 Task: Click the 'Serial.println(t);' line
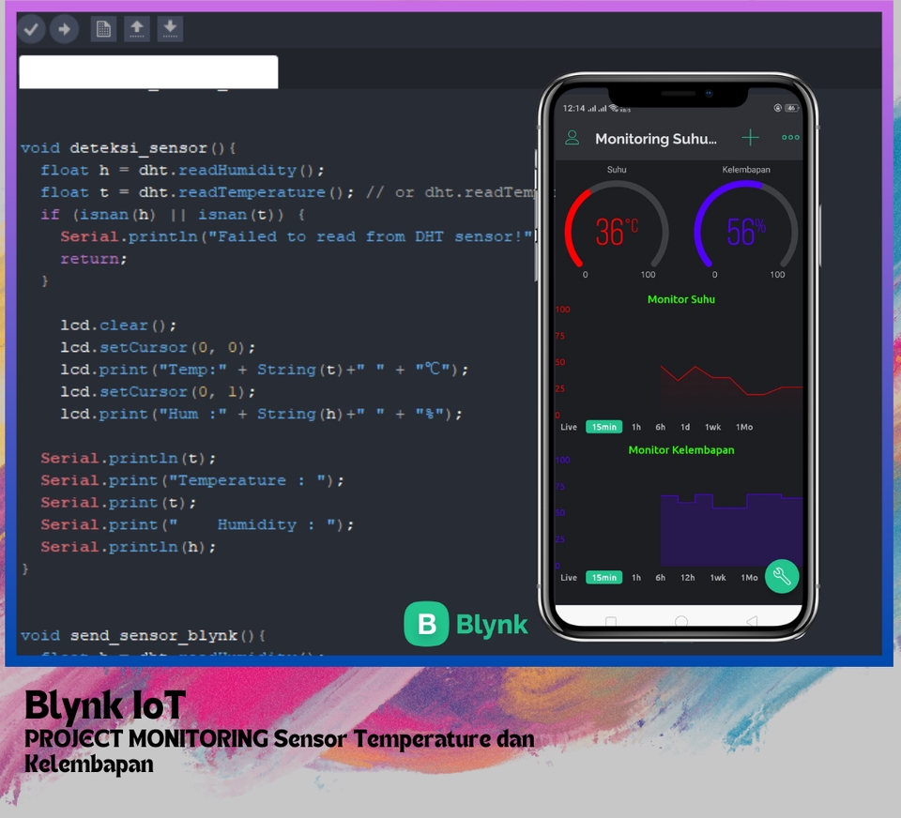[129, 459]
